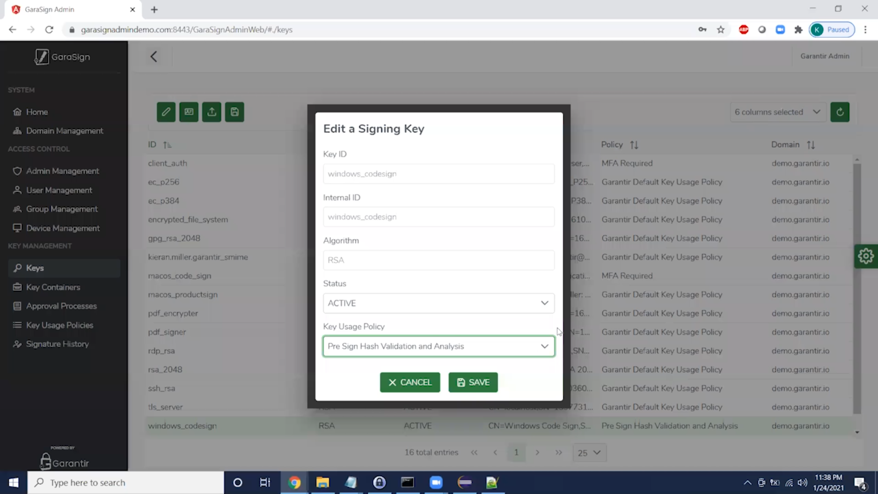This screenshot has width=878, height=494.
Task: Refresh the keys table
Action: click(x=840, y=112)
